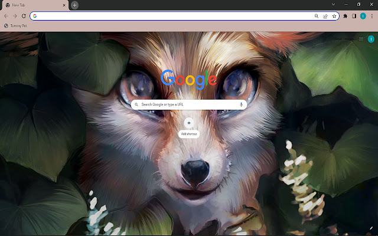Click the Google icon in address bar
This screenshot has height=236, width=378.
click(x=35, y=16)
